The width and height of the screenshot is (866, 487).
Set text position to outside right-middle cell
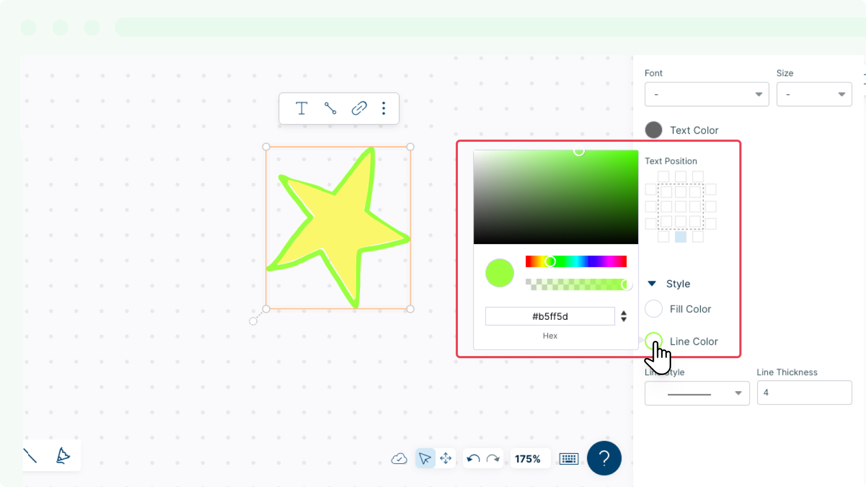pyautogui.click(x=711, y=207)
